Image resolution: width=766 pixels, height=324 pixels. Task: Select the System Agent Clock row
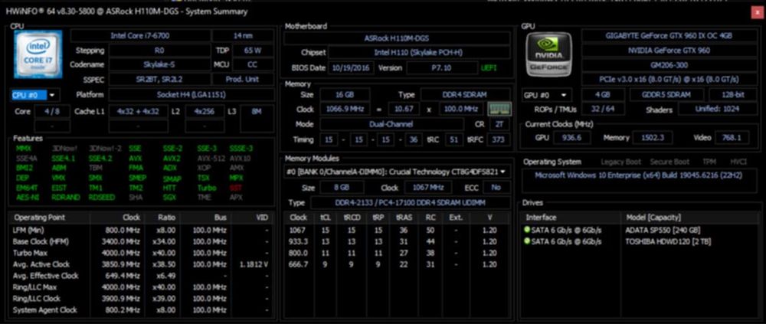click(142, 309)
